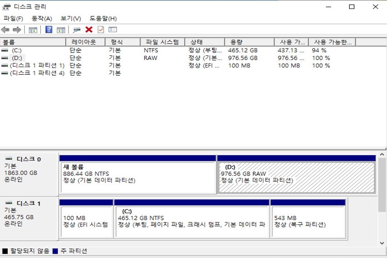Click the drive icon next to (D:)
The height and width of the screenshot is (258, 387).
click(x=5, y=58)
